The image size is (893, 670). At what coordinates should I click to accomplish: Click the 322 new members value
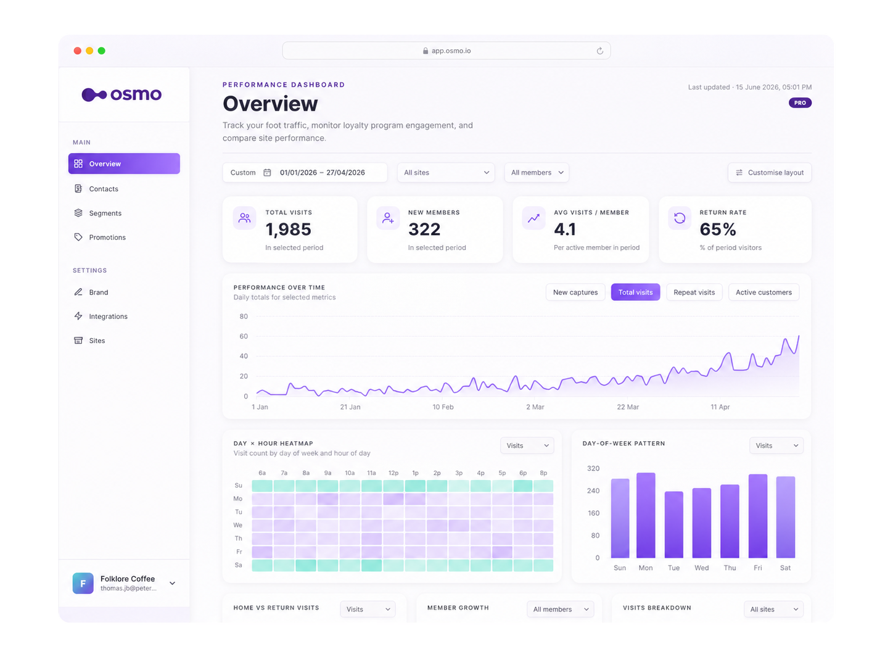(x=424, y=230)
